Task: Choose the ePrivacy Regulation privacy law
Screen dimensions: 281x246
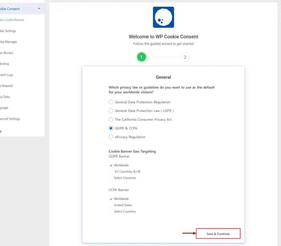Action: point(111,137)
